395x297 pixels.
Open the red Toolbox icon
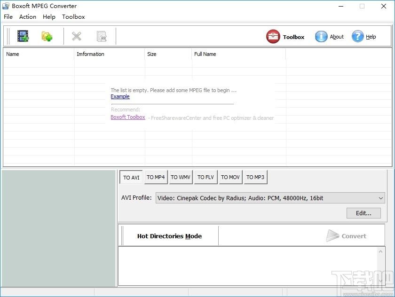click(273, 37)
